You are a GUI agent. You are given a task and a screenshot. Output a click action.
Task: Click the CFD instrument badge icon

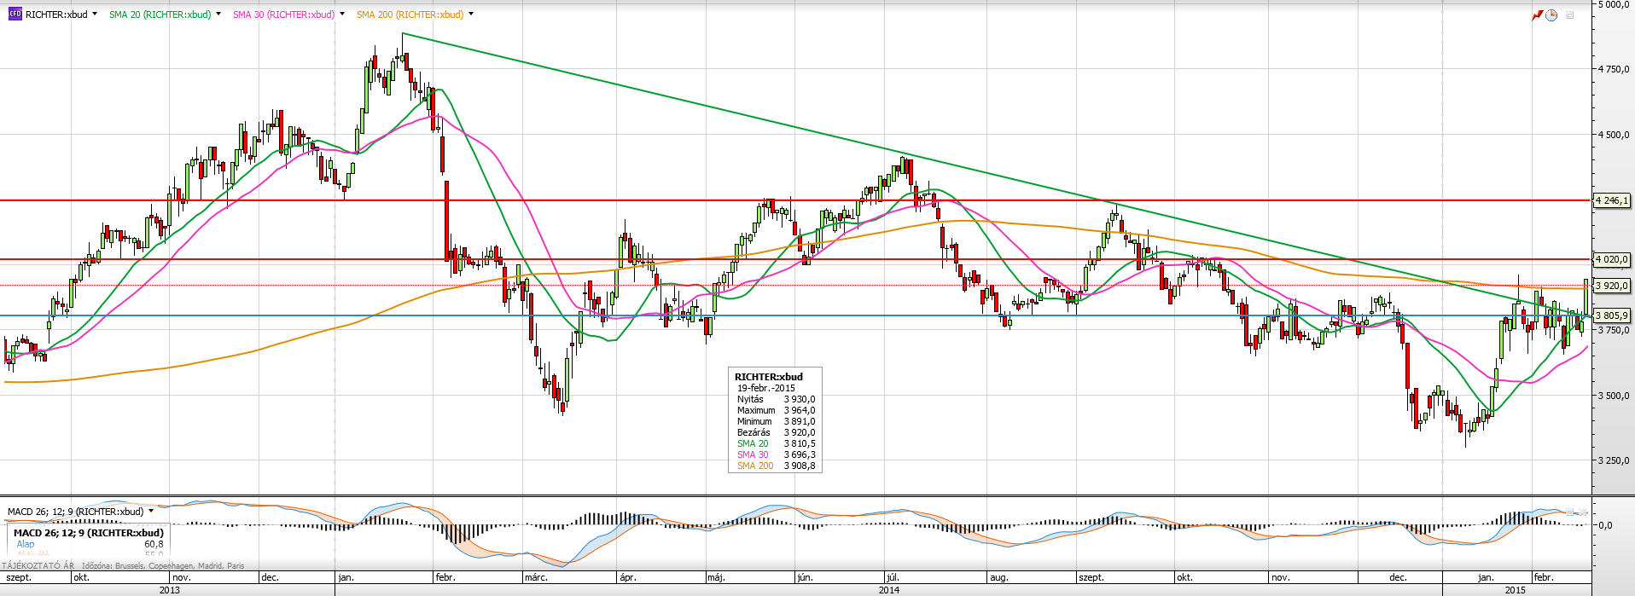[x=15, y=14]
